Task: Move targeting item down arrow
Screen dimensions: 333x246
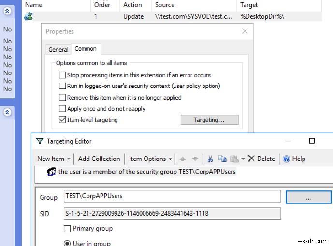Action: click(195, 159)
